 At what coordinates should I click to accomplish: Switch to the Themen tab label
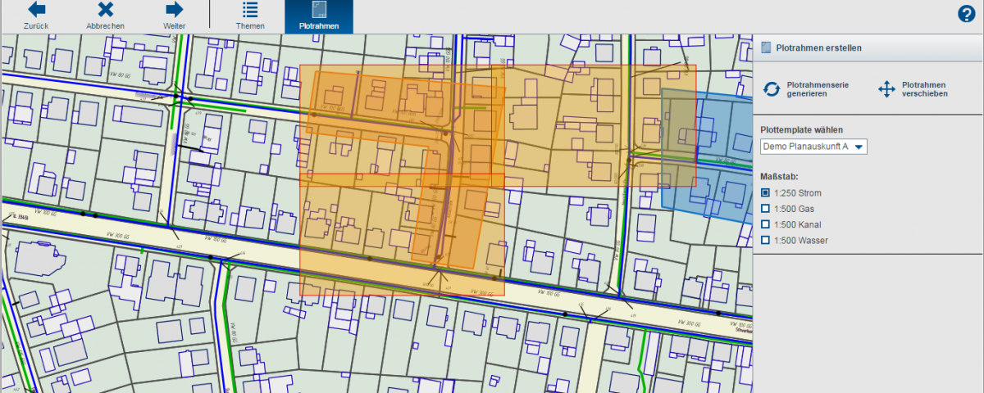coord(250,26)
